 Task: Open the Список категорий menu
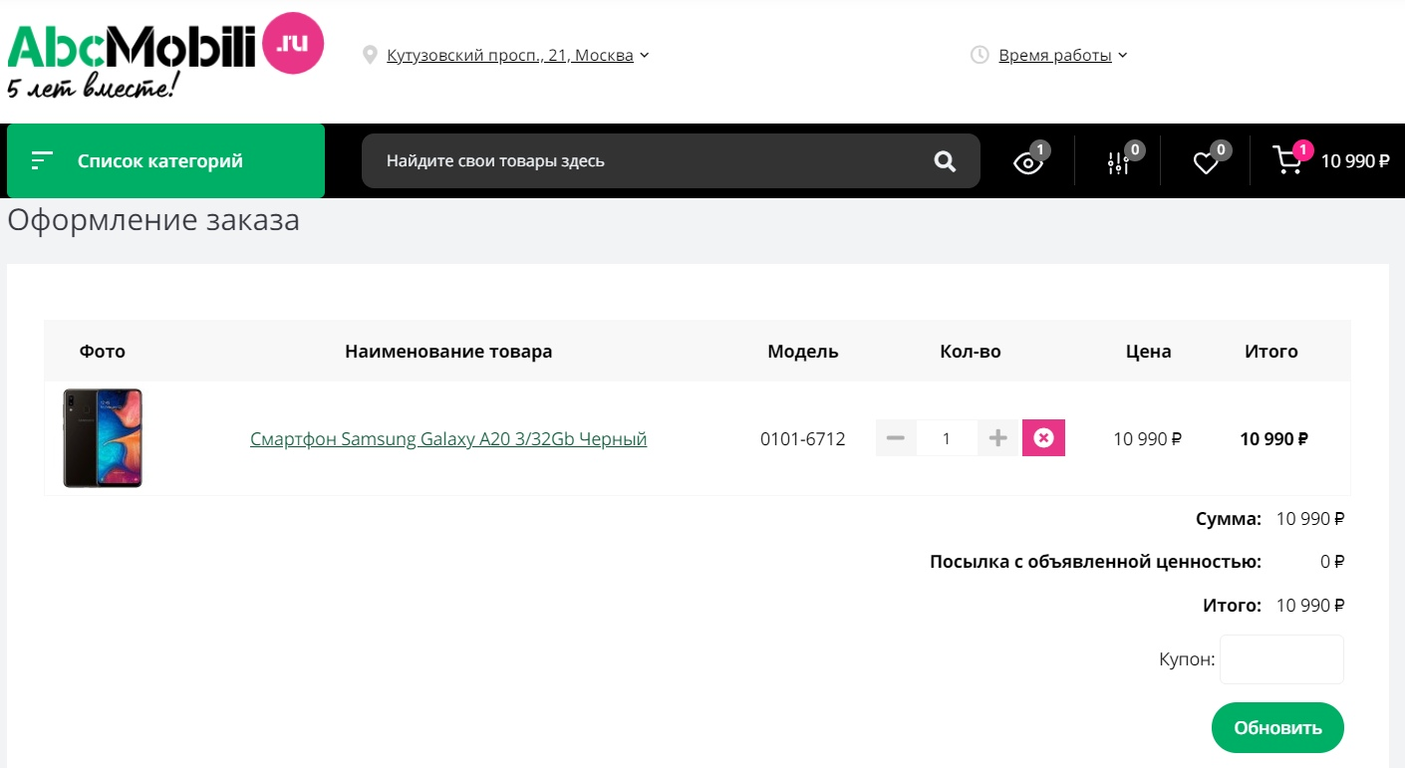click(165, 160)
